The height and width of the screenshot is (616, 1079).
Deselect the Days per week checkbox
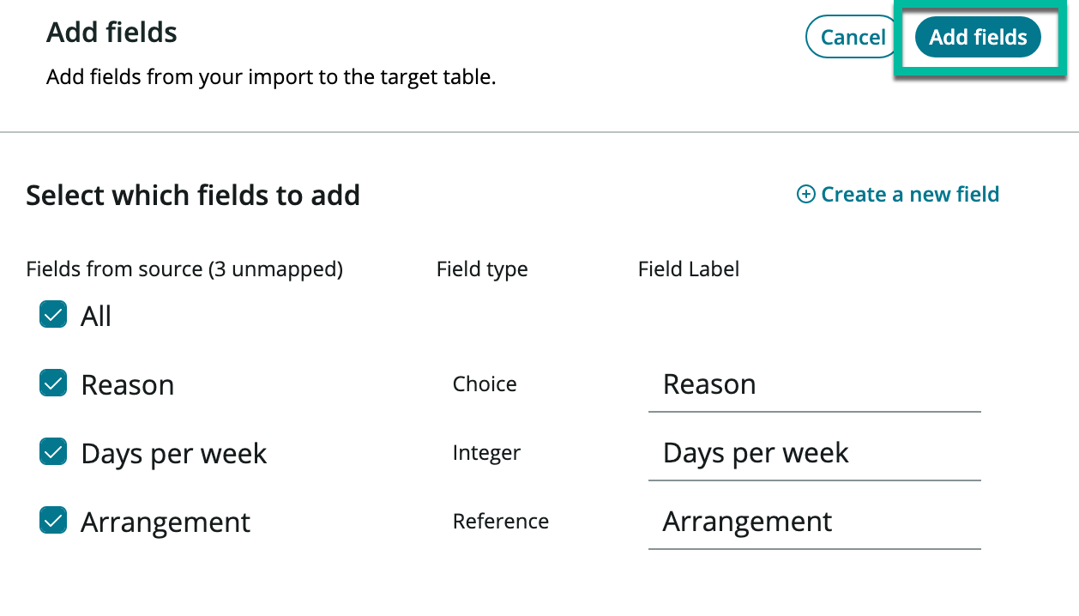tap(53, 452)
